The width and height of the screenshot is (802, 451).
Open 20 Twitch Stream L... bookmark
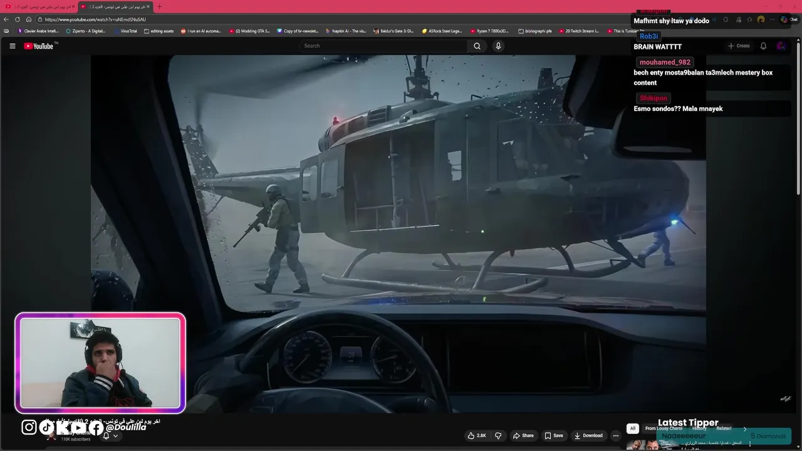[579, 31]
